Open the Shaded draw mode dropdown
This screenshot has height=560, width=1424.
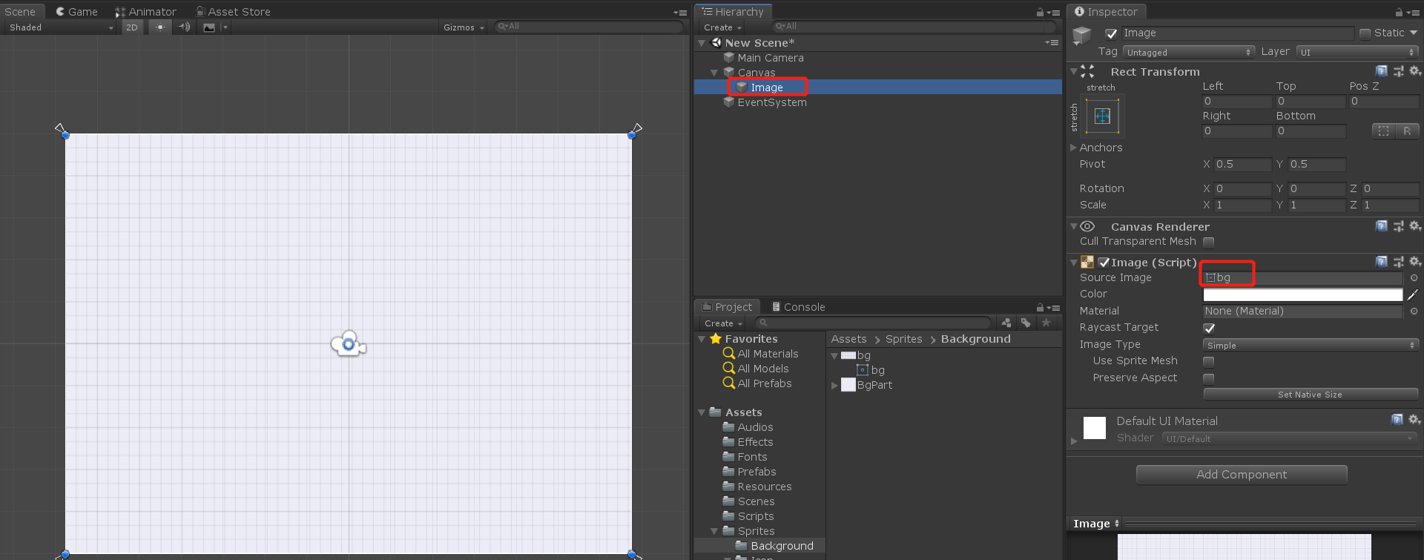point(61,27)
